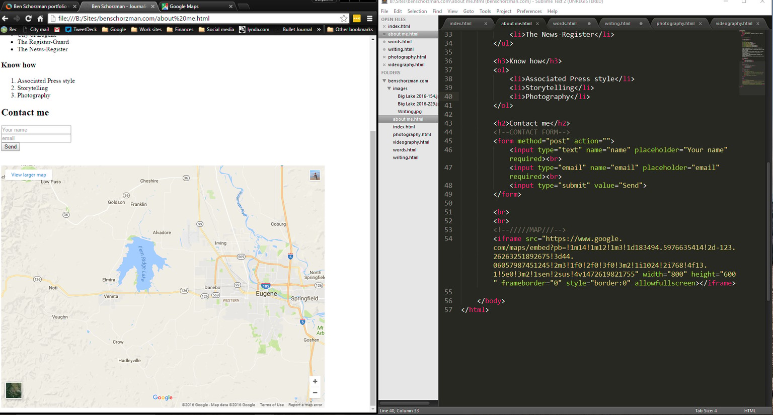Change HTML syntax in status bar
This screenshot has width=773, height=415.
click(x=749, y=410)
